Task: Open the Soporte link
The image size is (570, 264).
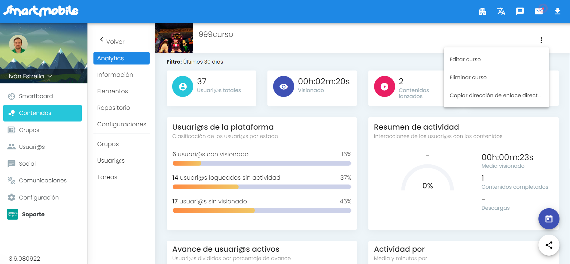Action: click(x=33, y=214)
